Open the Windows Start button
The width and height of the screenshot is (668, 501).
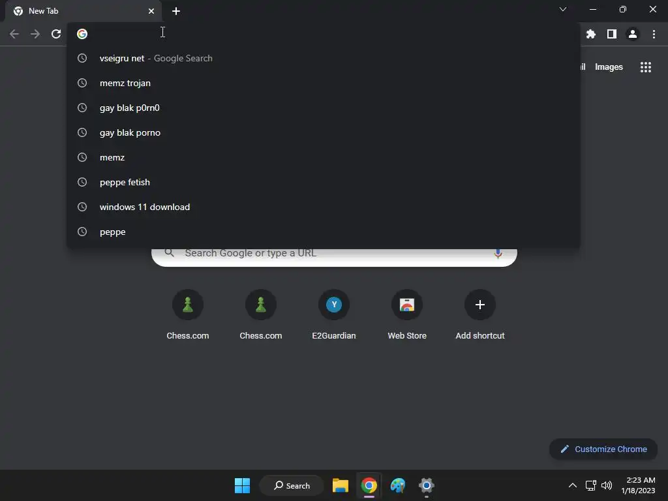[242, 485]
